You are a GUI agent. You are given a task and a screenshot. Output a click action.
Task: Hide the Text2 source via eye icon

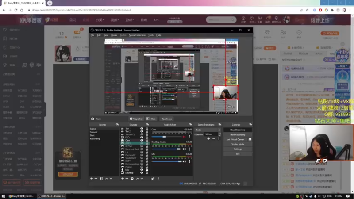[142, 131]
